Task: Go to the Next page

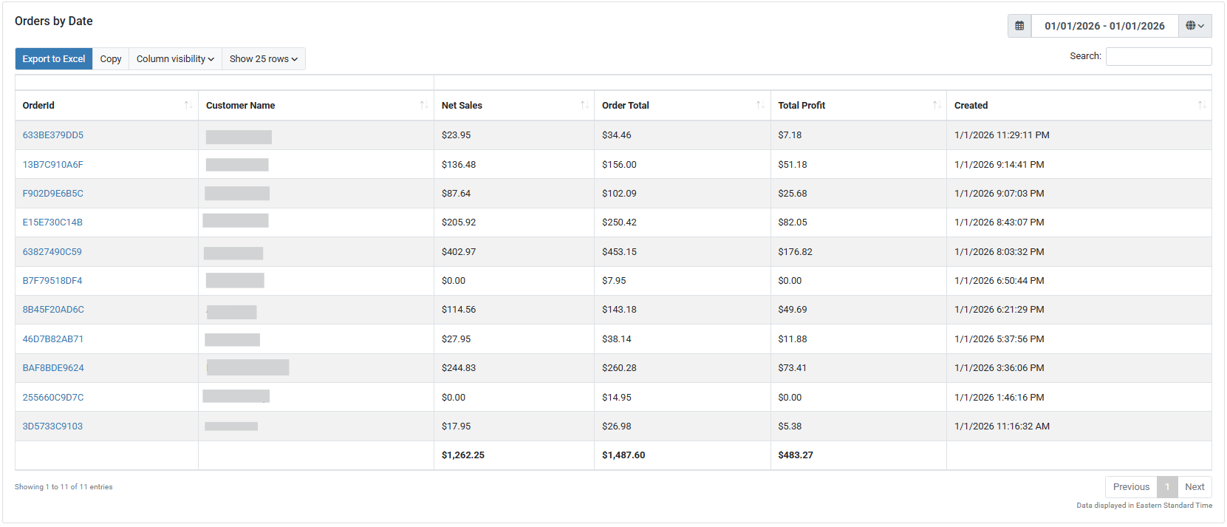Action: click(x=1194, y=487)
